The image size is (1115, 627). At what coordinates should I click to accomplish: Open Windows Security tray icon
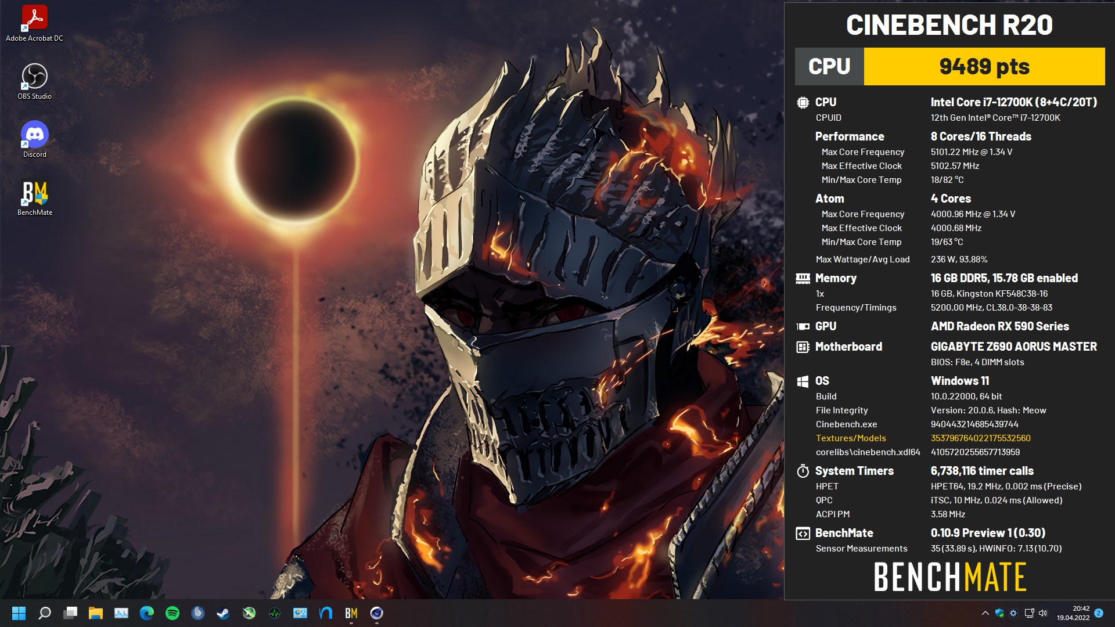999,613
